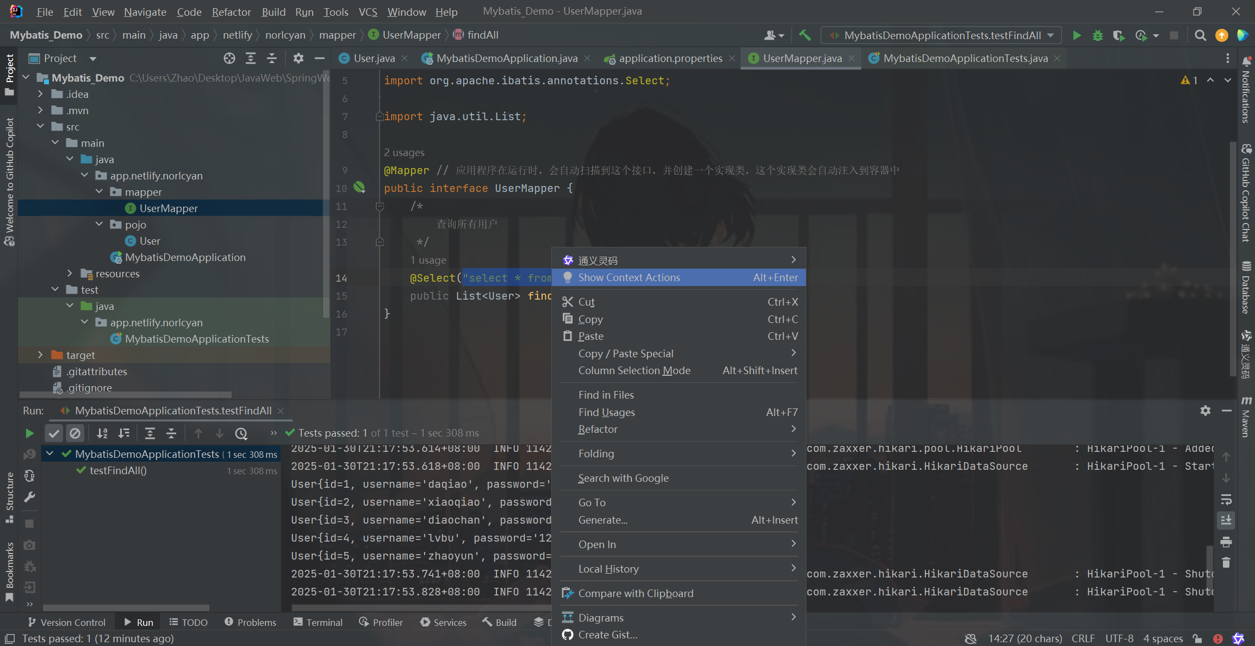Open Project panel settings gear

(298, 58)
